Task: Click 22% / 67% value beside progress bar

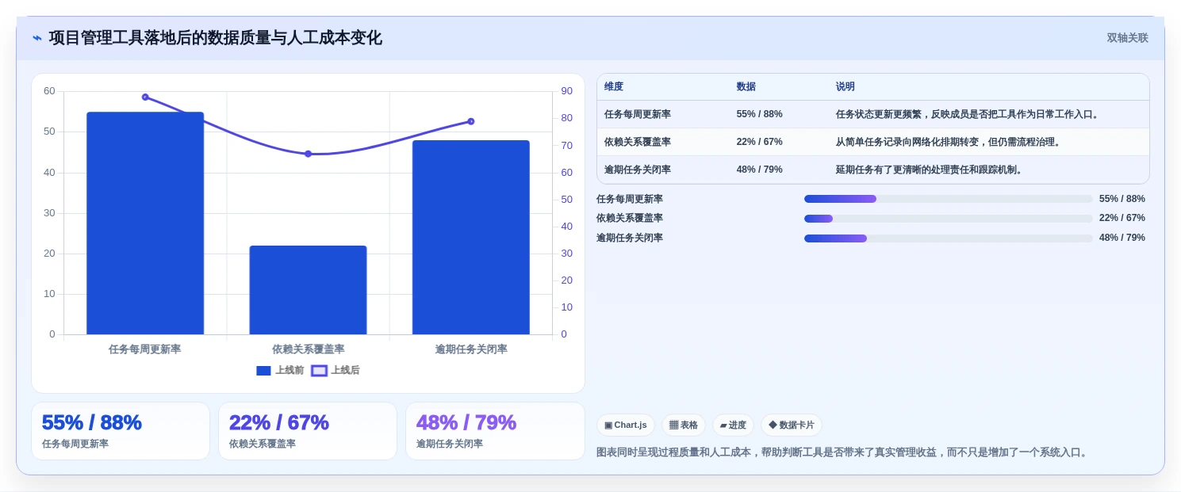Action: [1122, 218]
